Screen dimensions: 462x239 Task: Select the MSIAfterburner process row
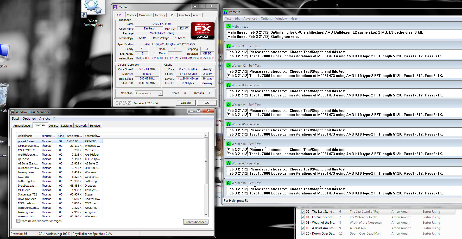60,203
